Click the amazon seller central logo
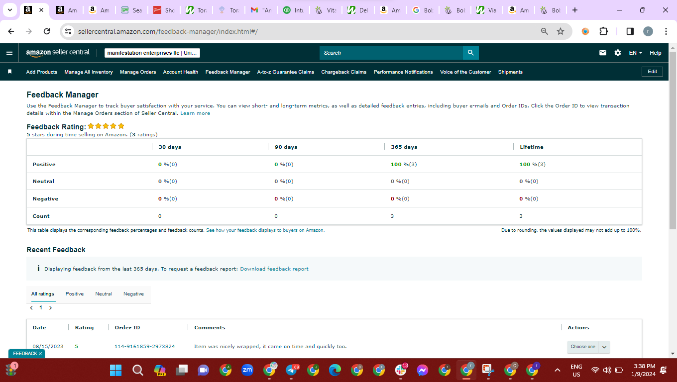The image size is (677, 382). click(58, 52)
